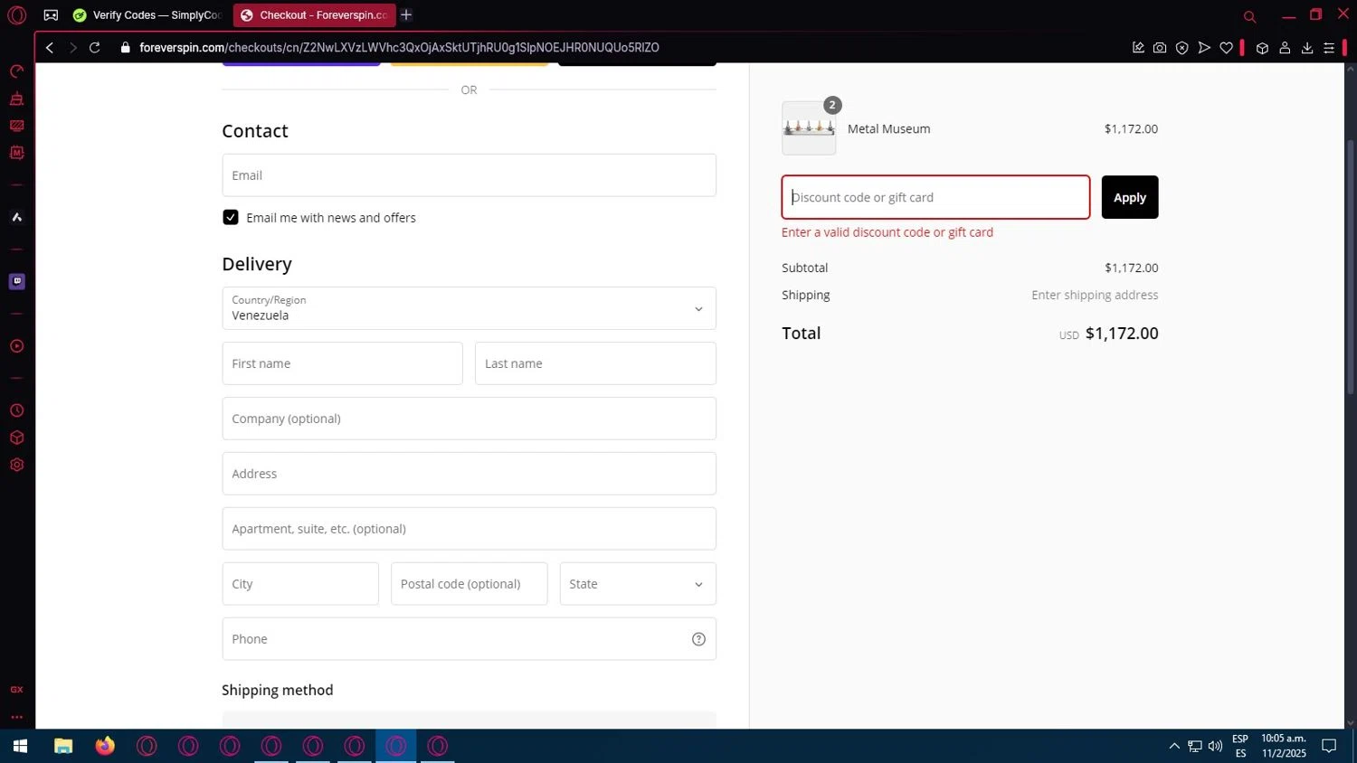Screen dimensions: 1357x763
Task: View site security lock info
Action: coord(126,48)
